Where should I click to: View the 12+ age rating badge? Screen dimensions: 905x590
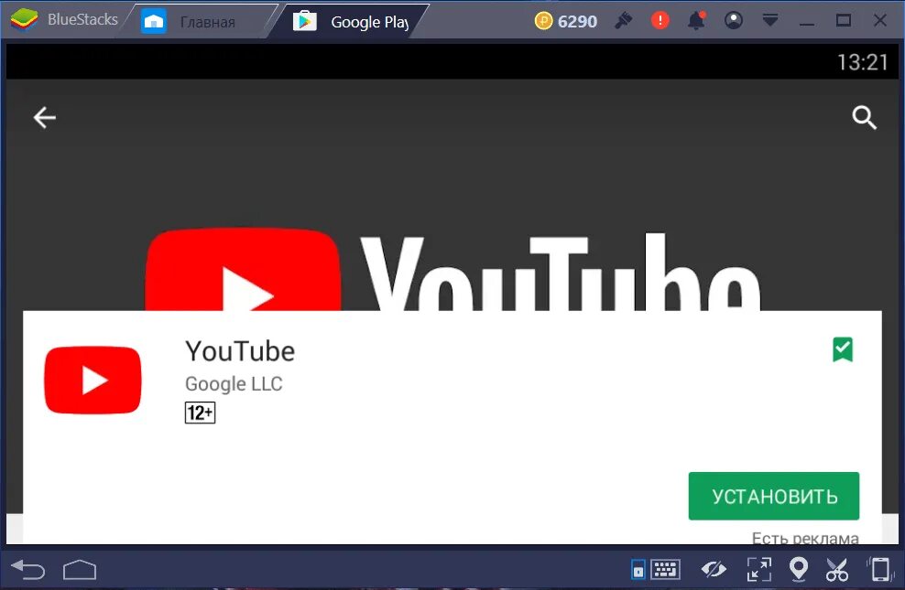pos(200,413)
